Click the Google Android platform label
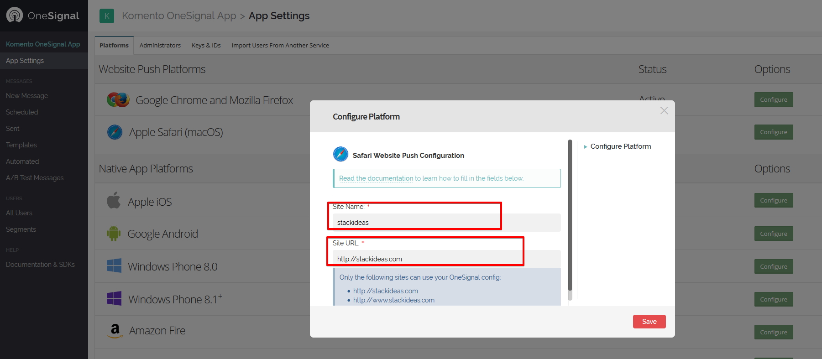The image size is (822, 359). tap(162, 234)
